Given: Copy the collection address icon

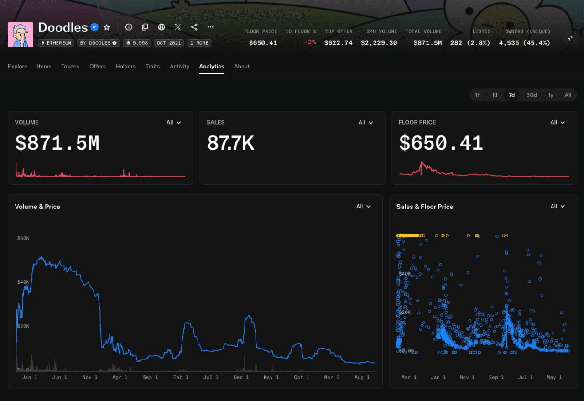Looking at the screenshot, I should tap(145, 27).
